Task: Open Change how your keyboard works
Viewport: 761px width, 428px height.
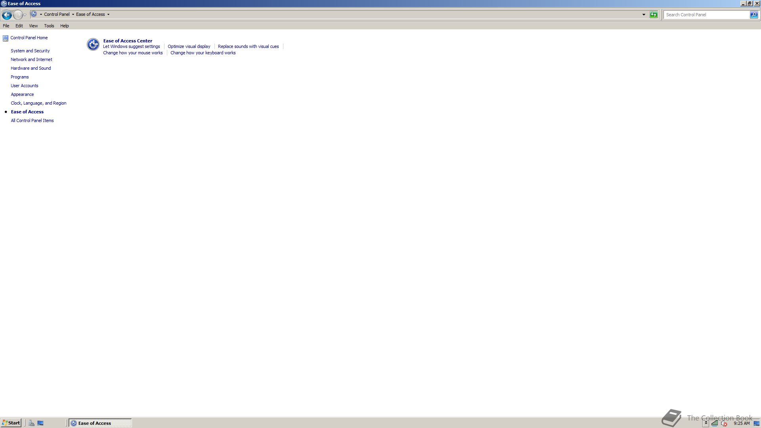Action: click(x=203, y=53)
